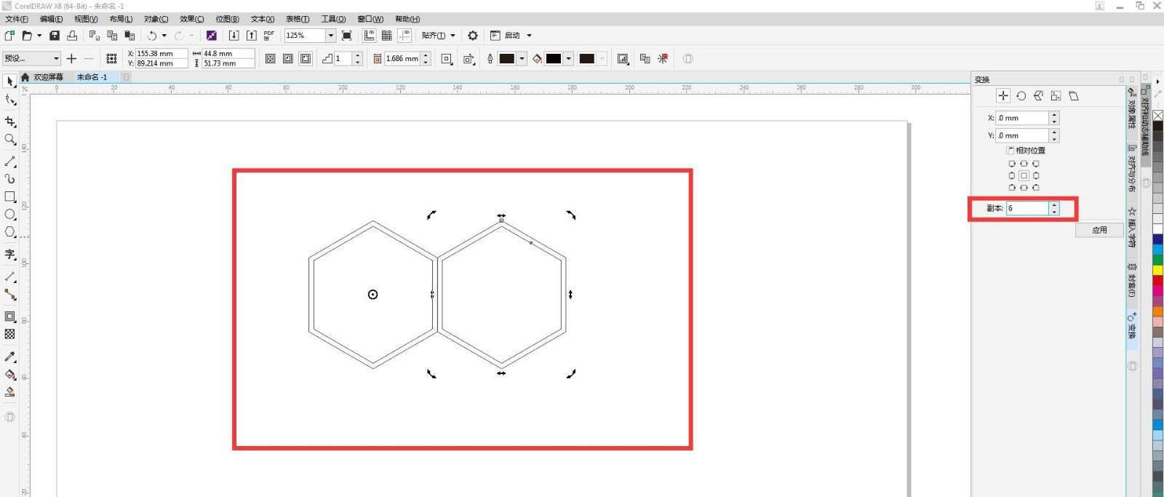Image resolution: width=1164 pixels, height=497 pixels.
Task: Select the Parallel Dimension tool
Action: [10, 277]
